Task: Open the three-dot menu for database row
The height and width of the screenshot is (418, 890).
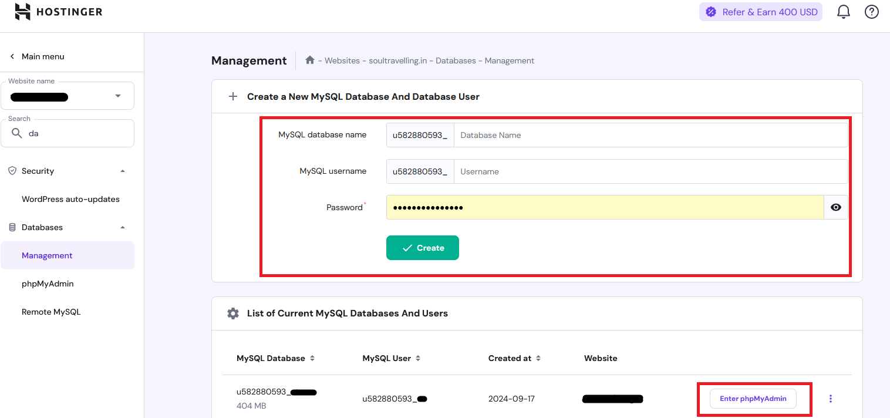Action: [x=830, y=399]
